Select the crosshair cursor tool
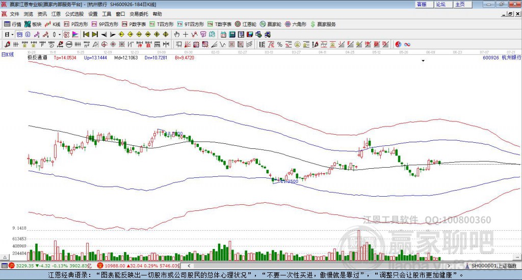Viewport: 522px width, 280px height. click(x=186, y=35)
